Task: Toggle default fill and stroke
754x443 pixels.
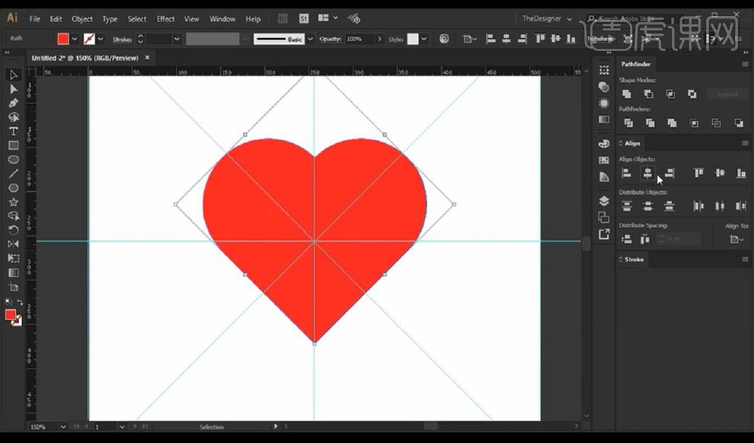Action: click(8, 302)
